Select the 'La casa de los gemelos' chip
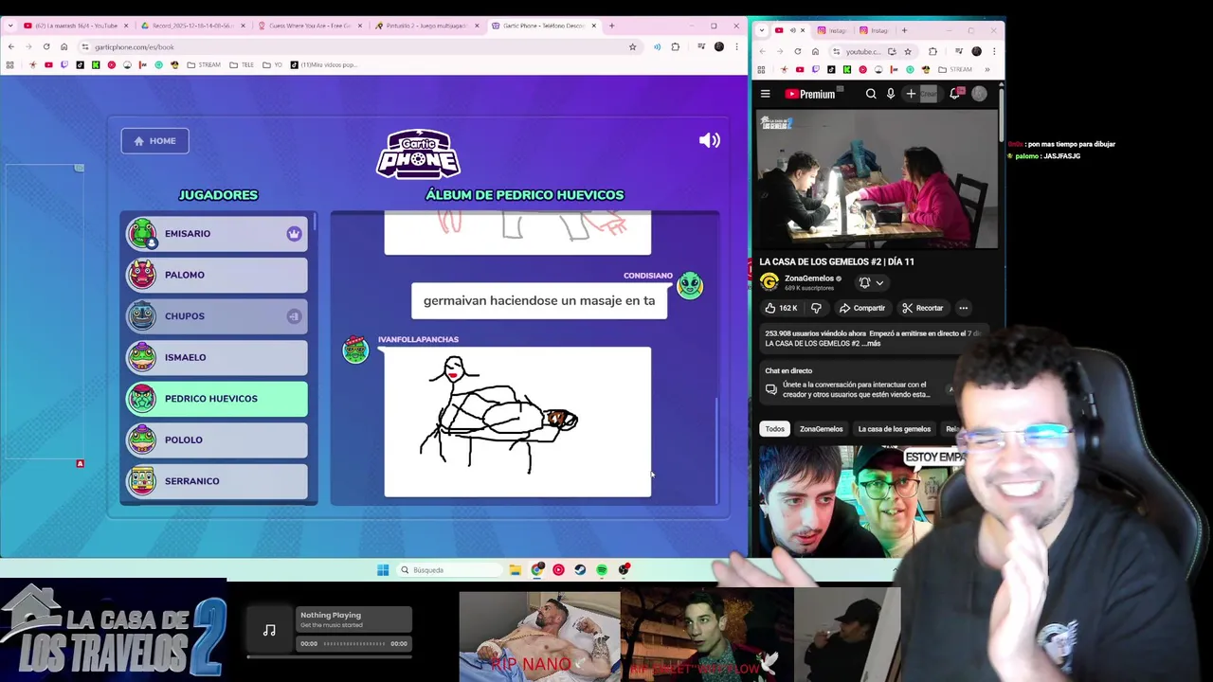This screenshot has height=682, width=1213. pyautogui.click(x=894, y=429)
